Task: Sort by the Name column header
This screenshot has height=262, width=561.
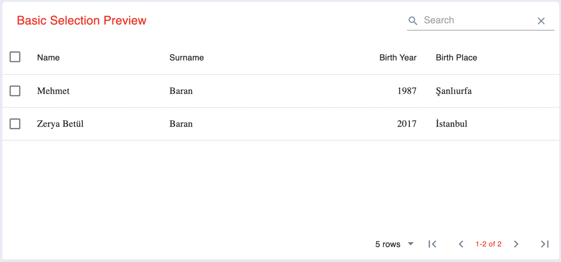Action: click(48, 57)
